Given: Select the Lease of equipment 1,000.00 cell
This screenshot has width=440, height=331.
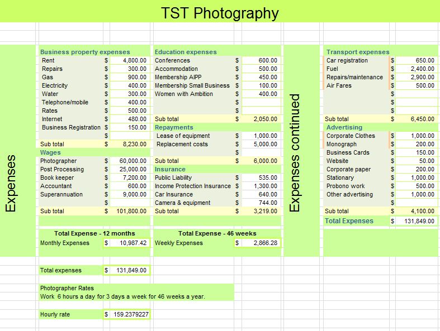Looking at the screenshot, I should pyautogui.click(x=261, y=136).
